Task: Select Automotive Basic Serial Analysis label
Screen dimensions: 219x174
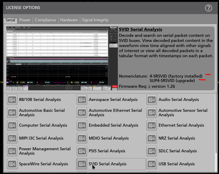Action: click(x=42, y=113)
